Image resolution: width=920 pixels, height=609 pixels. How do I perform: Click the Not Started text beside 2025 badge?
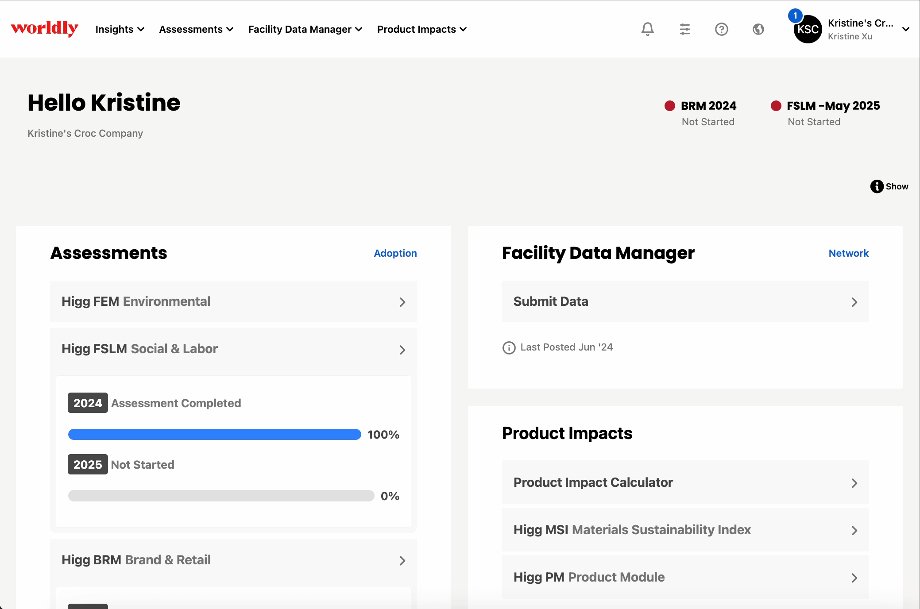[143, 465]
